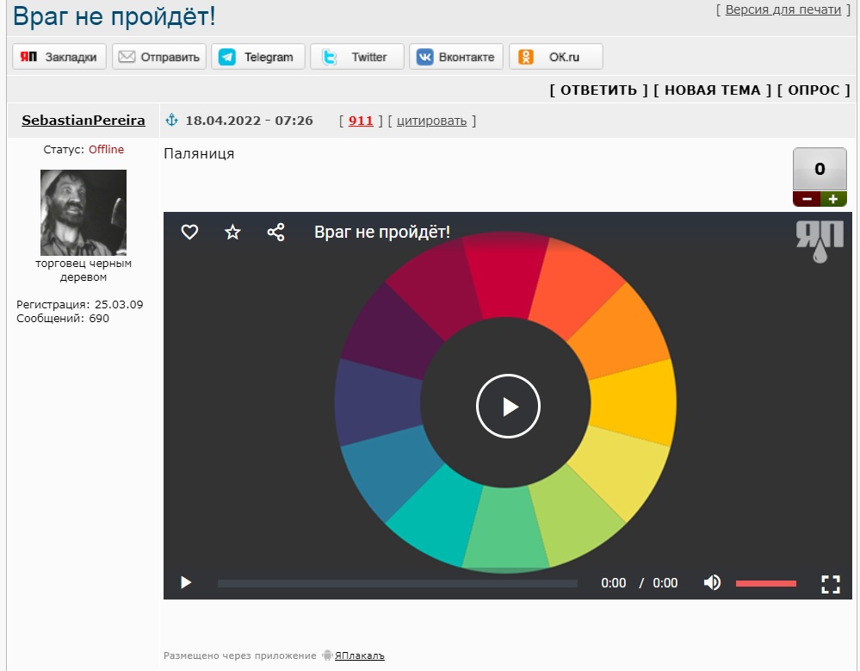
Task: Like the video with the heart icon
Action: pyautogui.click(x=189, y=232)
